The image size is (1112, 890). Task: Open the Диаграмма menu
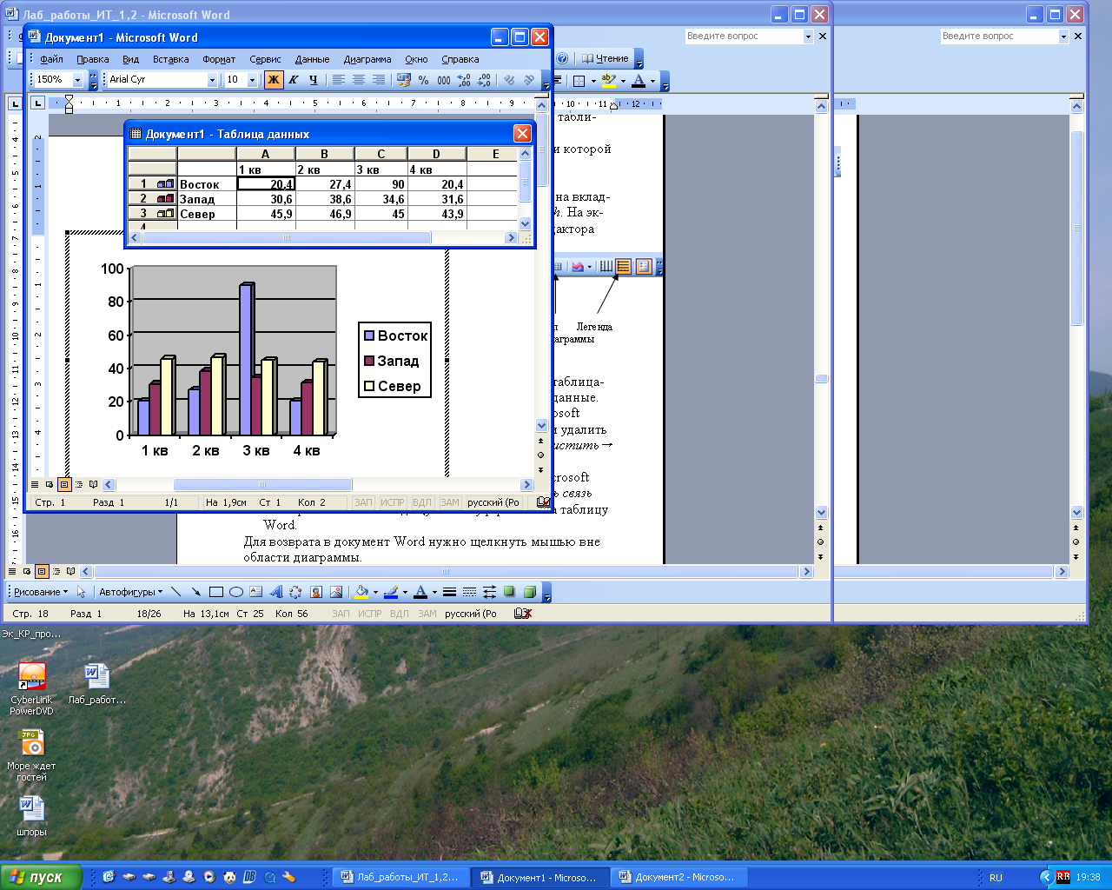[x=367, y=59]
